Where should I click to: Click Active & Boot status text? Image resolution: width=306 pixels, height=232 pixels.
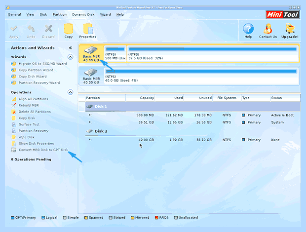click(x=282, y=115)
